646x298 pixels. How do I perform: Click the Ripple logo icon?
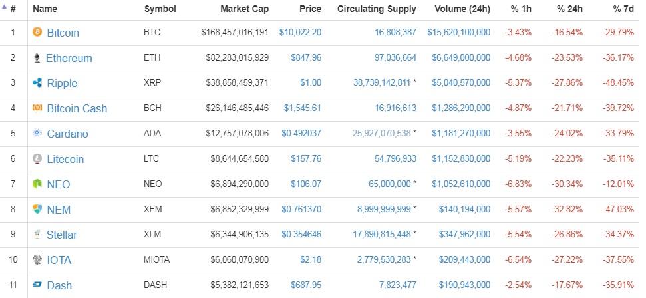coord(37,83)
